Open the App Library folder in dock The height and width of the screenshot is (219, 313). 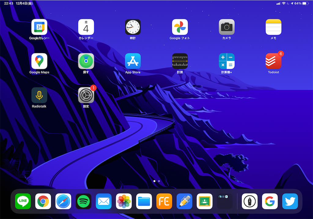coord(225,202)
